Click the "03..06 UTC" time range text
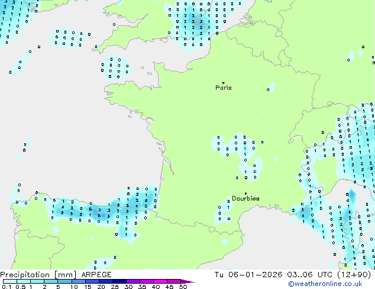375x289 pixels. (310, 275)
